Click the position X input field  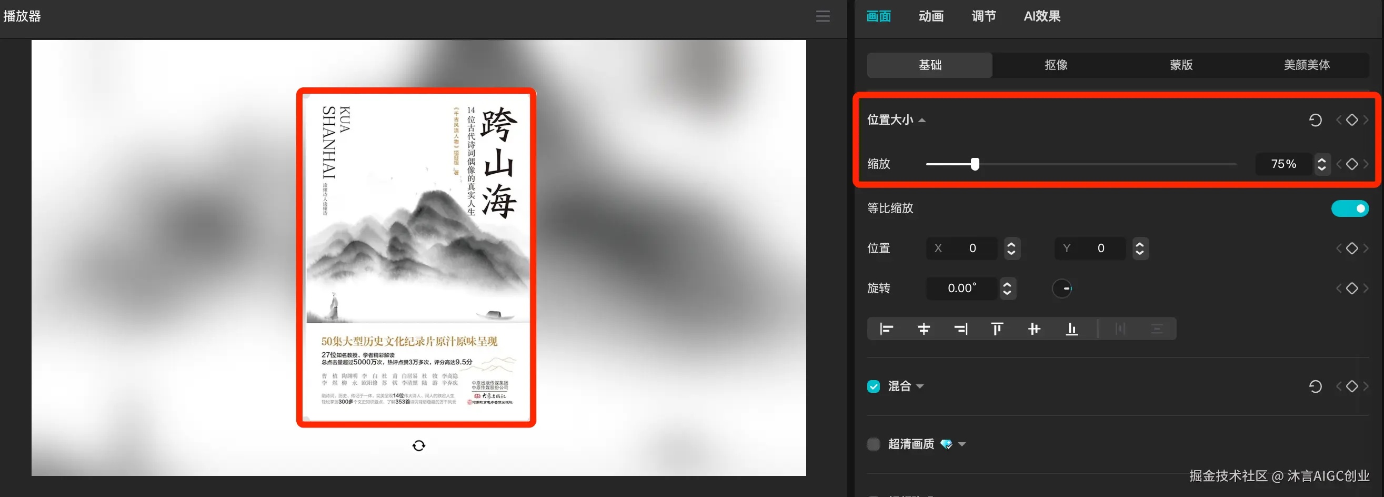(x=962, y=248)
